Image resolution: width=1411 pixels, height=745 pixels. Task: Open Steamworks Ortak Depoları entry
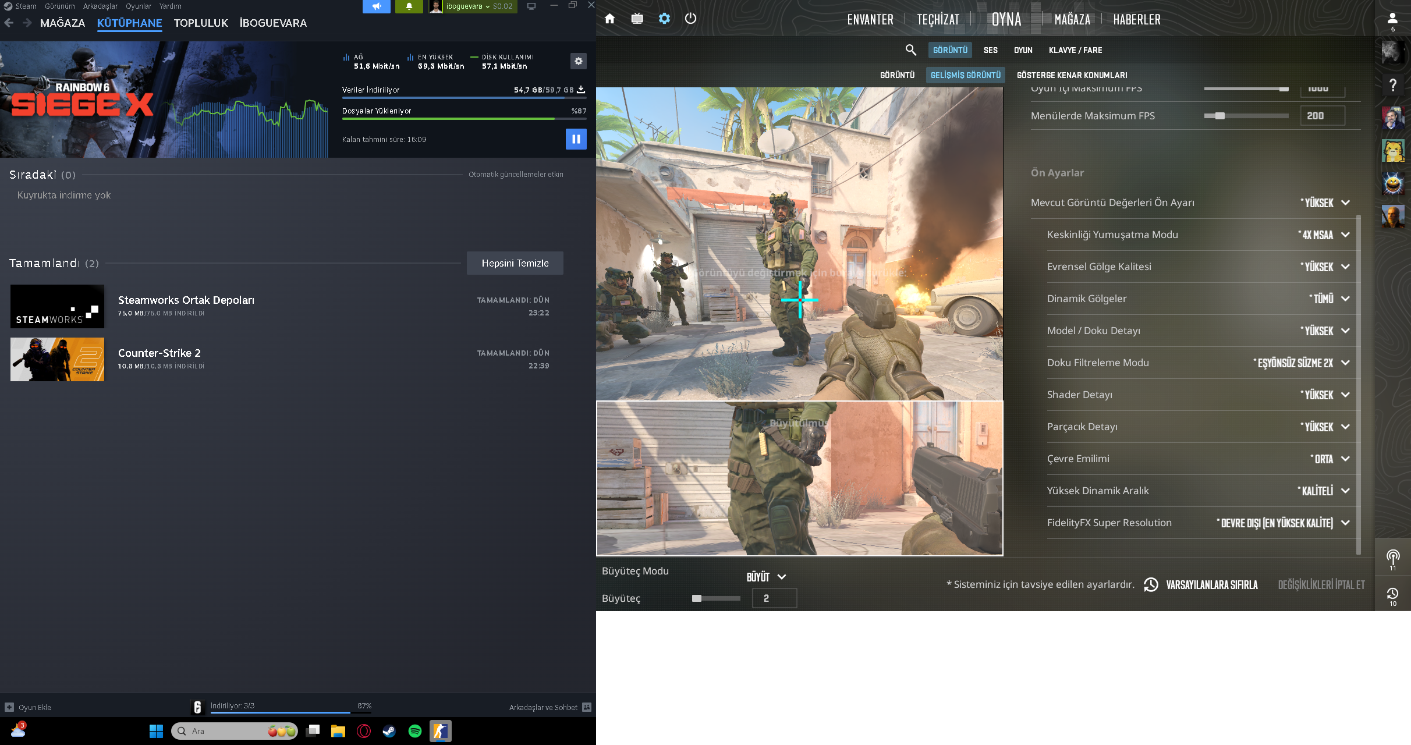280,306
